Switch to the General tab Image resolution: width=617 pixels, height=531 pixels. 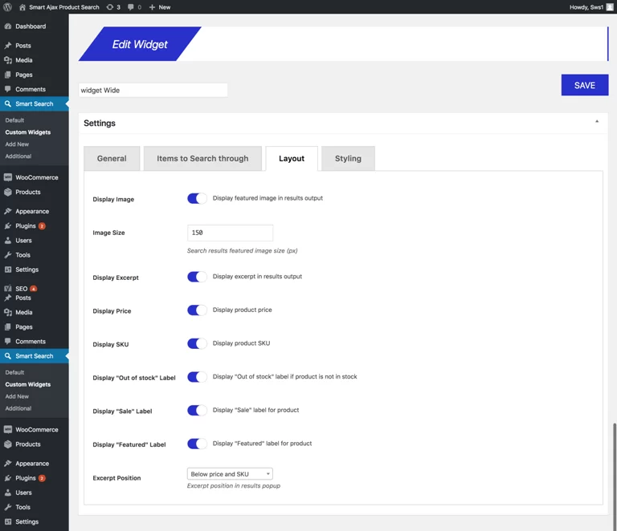pos(112,158)
